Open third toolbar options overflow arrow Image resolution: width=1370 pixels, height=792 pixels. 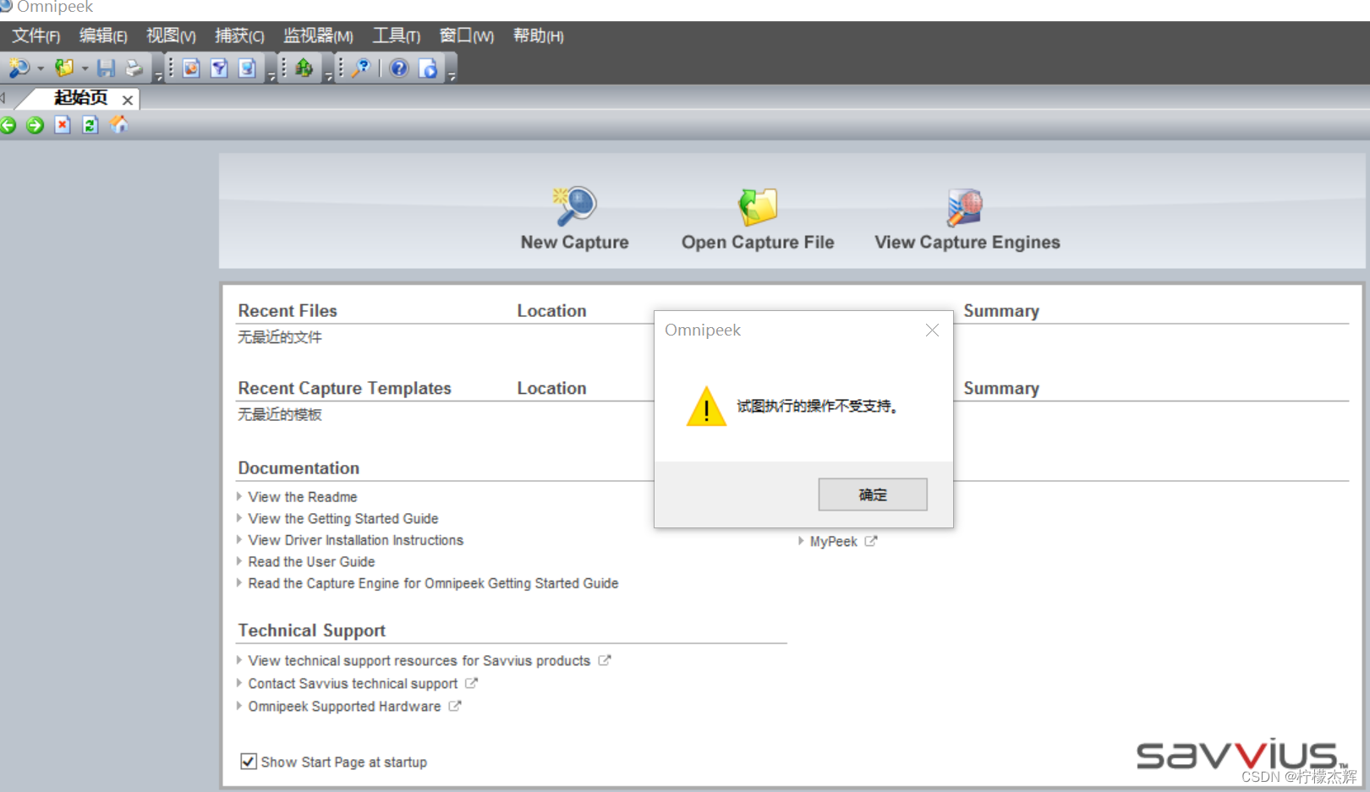pyautogui.click(x=329, y=77)
